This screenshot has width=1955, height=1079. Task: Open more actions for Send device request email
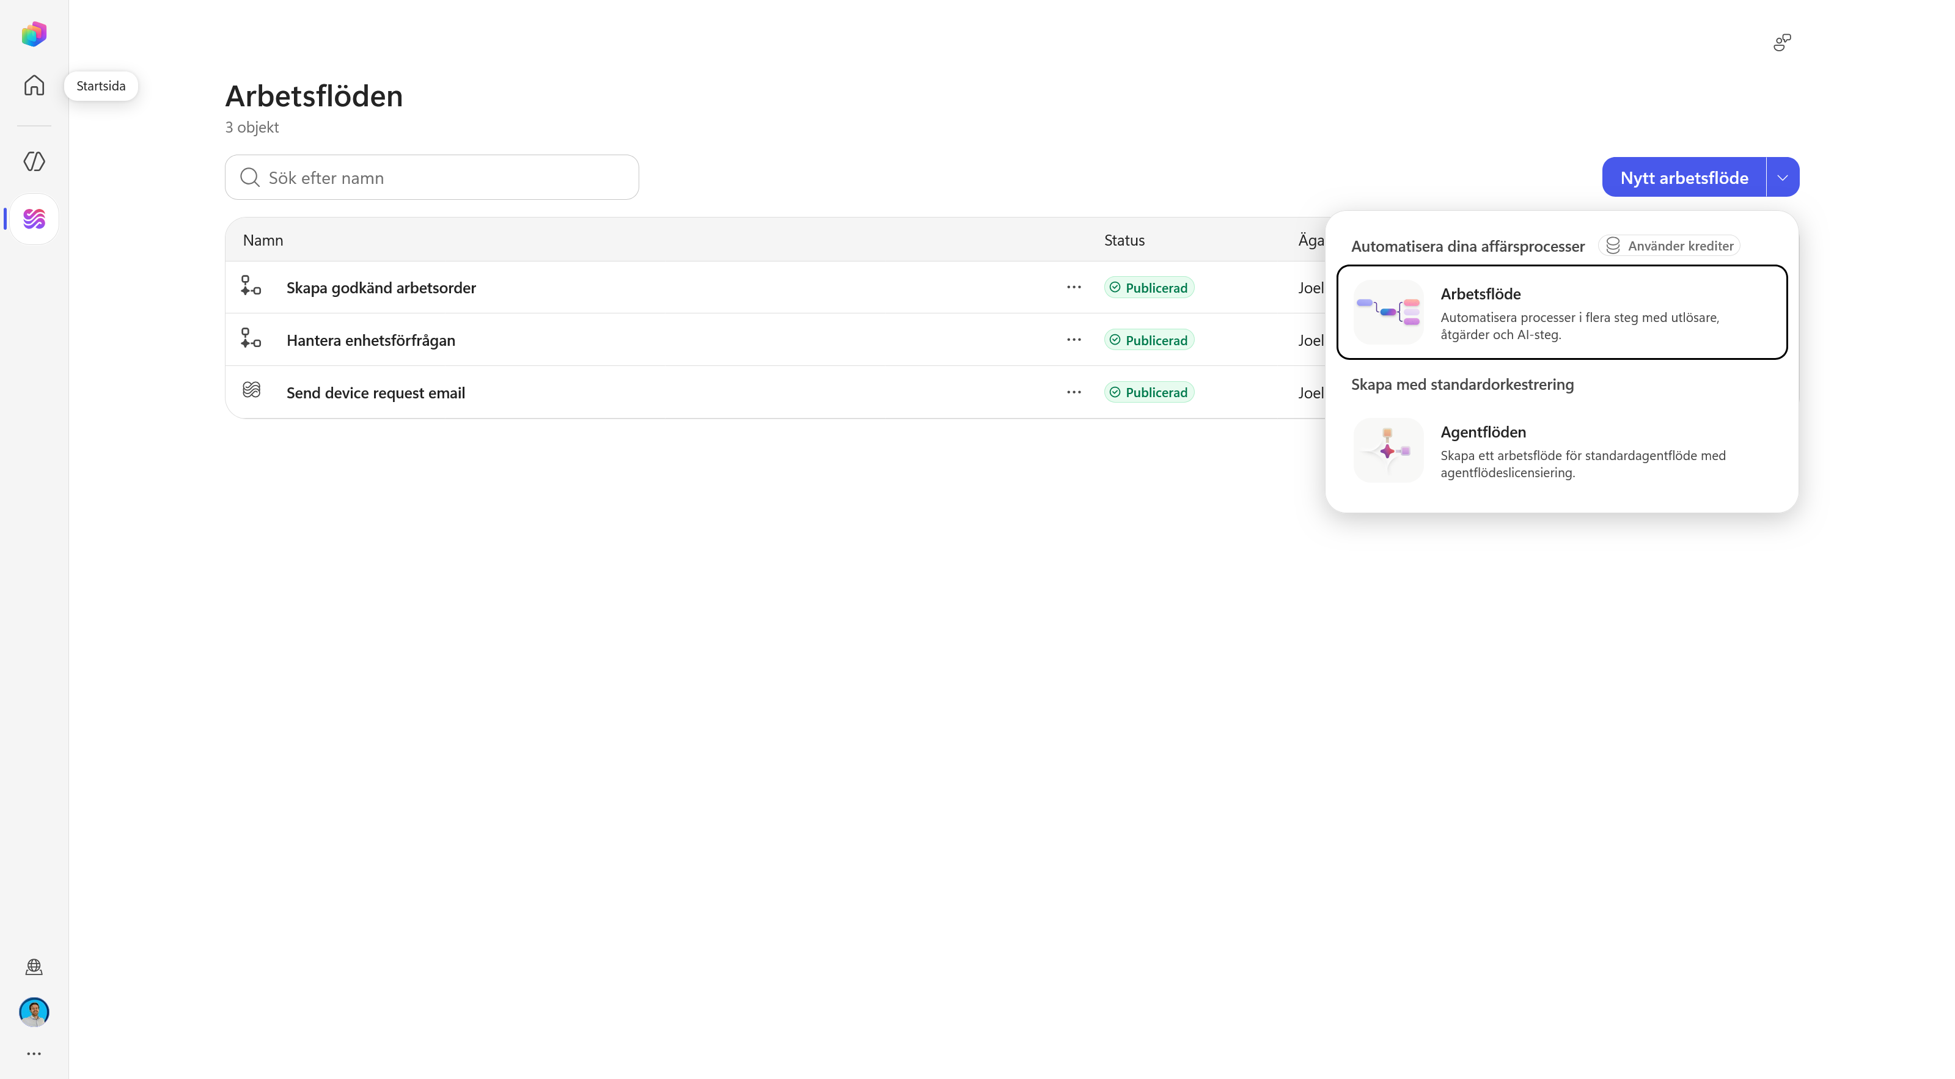tap(1074, 392)
